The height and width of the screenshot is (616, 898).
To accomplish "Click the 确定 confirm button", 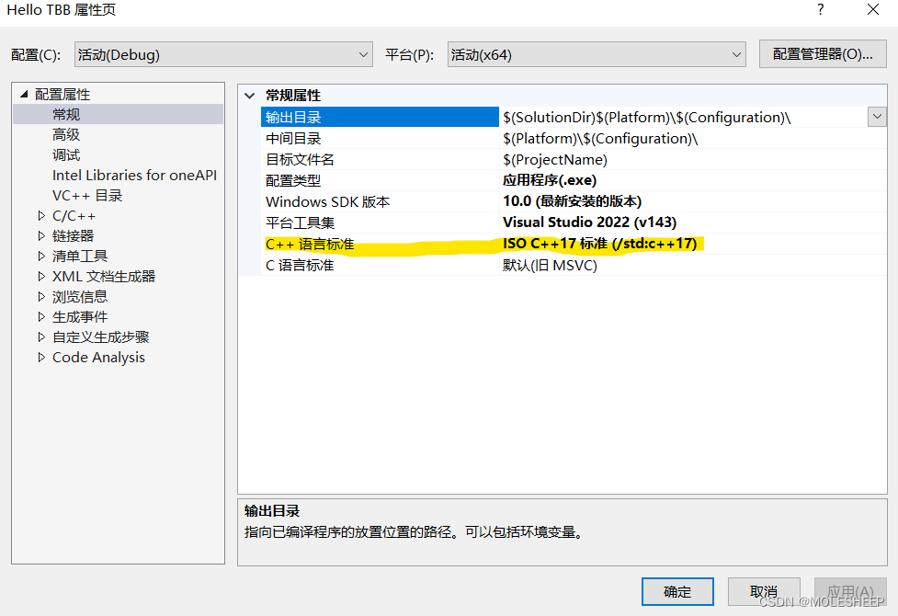I will pos(677,591).
